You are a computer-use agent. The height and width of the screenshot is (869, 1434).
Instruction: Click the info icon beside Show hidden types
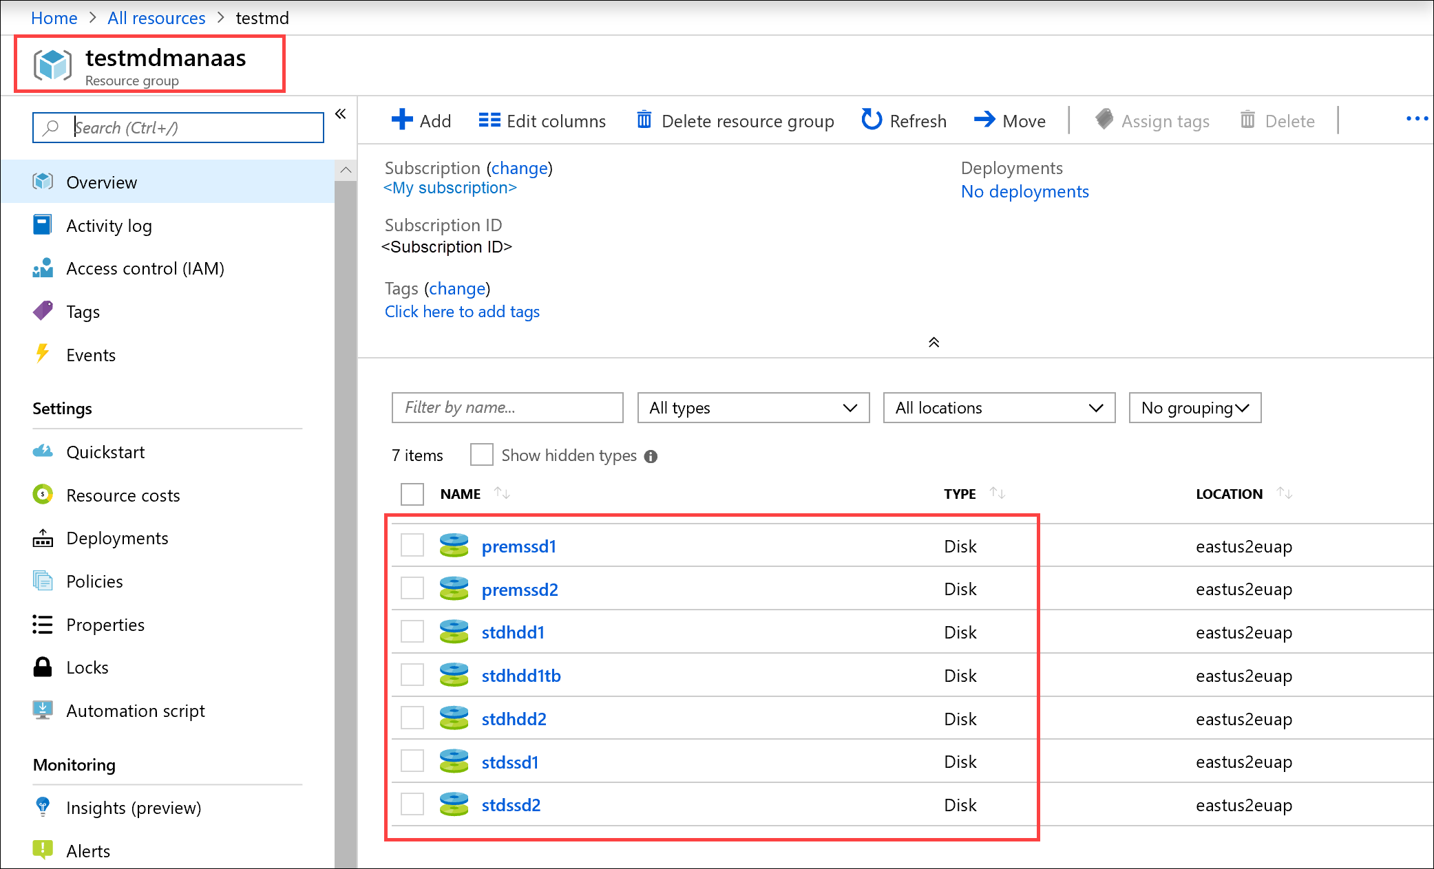click(651, 456)
